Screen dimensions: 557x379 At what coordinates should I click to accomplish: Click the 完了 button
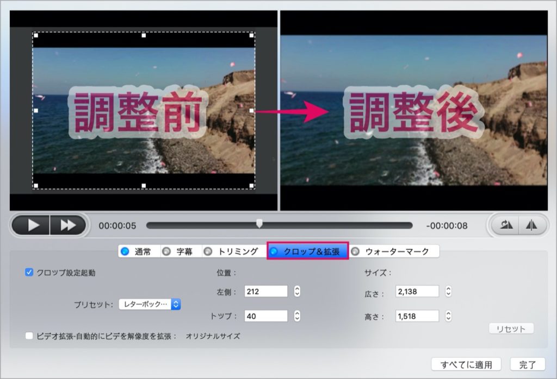pos(528,364)
